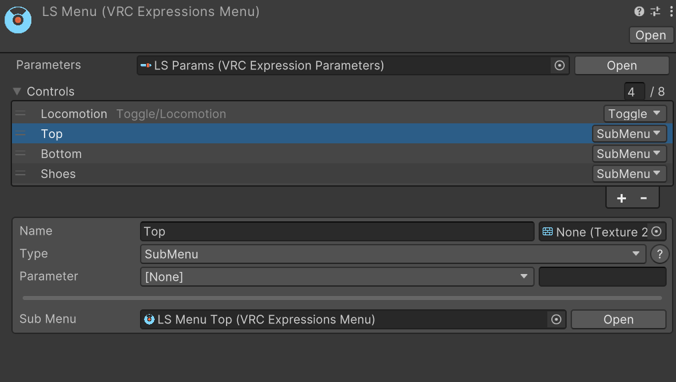676x382 pixels.
Task: Open the Parameter [None] dropdown
Action: 337,277
